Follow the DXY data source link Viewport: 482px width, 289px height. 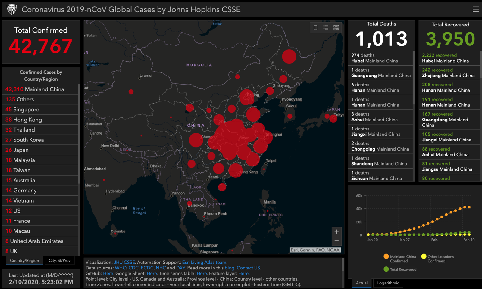(180, 268)
